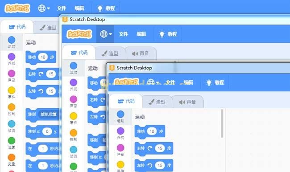Select orange 控制 category in back window

point(12,109)
